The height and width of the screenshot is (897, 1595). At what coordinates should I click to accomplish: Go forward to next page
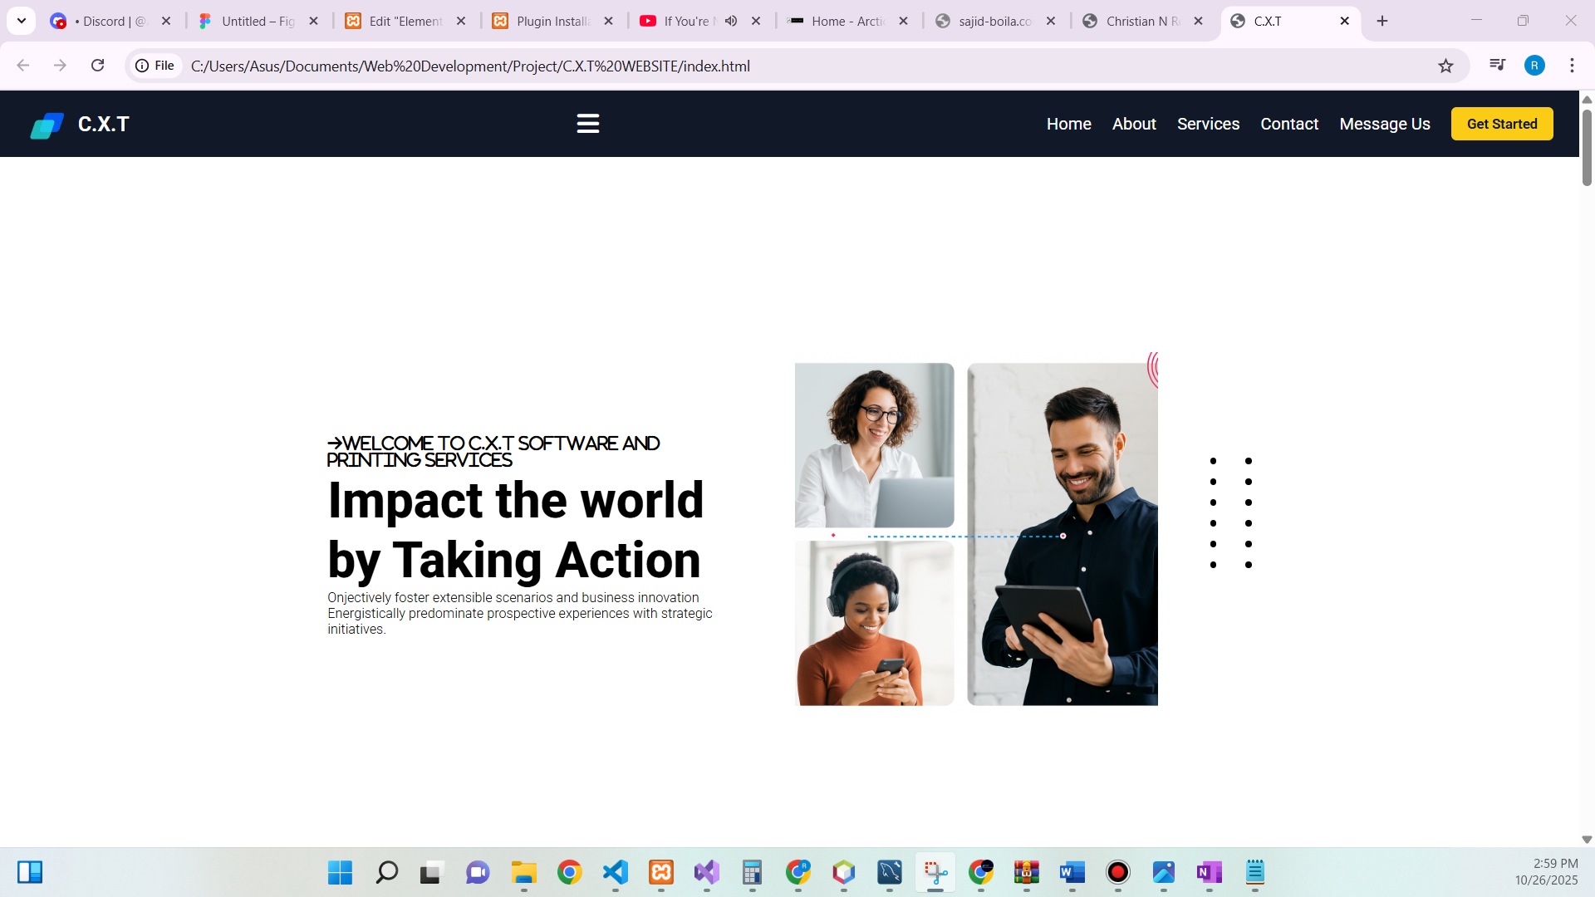(x=60, y=66)
